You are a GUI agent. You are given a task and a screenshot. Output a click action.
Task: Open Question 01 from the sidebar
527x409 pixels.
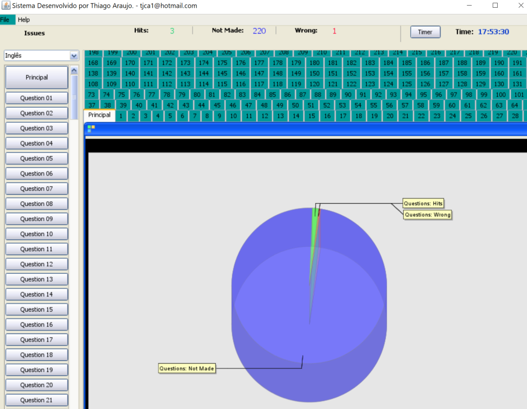click(x=37, y=98)
